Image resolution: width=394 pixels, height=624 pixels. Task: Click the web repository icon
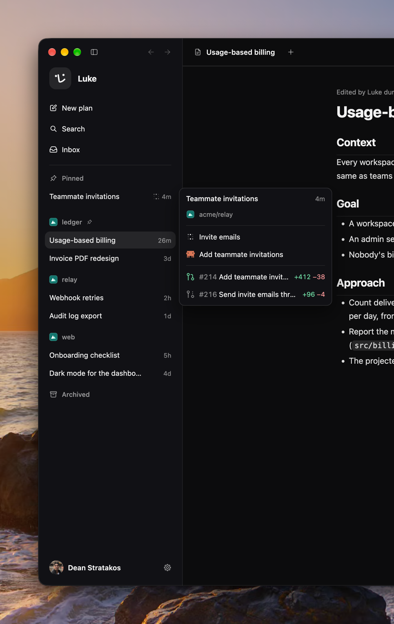[53, 337]
